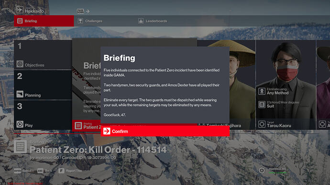330x185 pixels.
Task: Click the F Report This prompt
Action: 70,171
